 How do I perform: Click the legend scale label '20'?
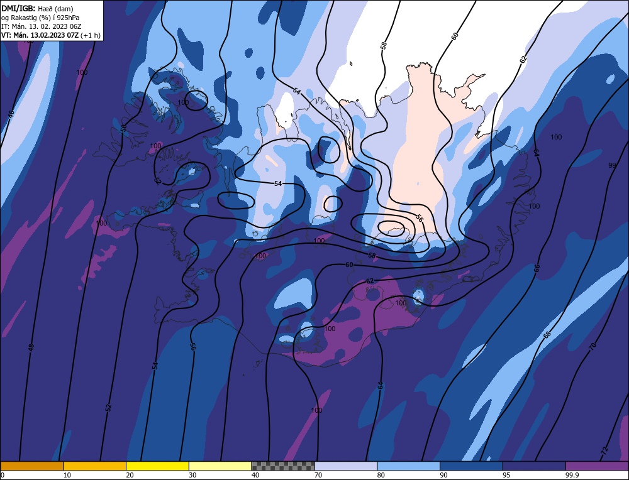coord(130,475)
